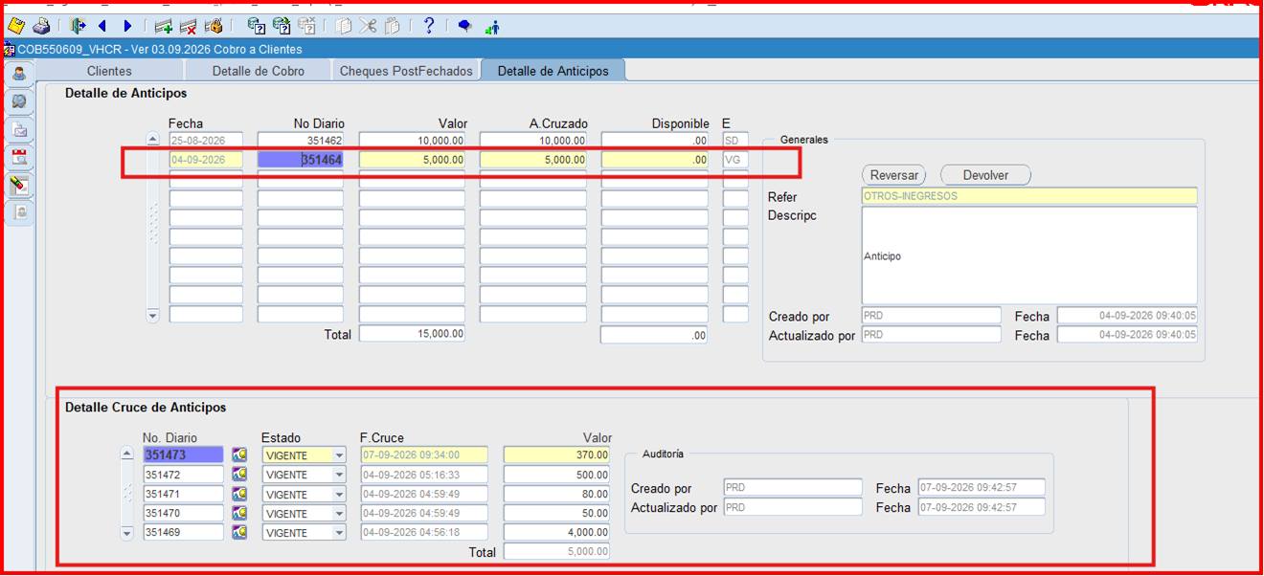This screenshot has height=576, width=1264.
Task: Go to the previous record arrow
Action: (102, 26)
